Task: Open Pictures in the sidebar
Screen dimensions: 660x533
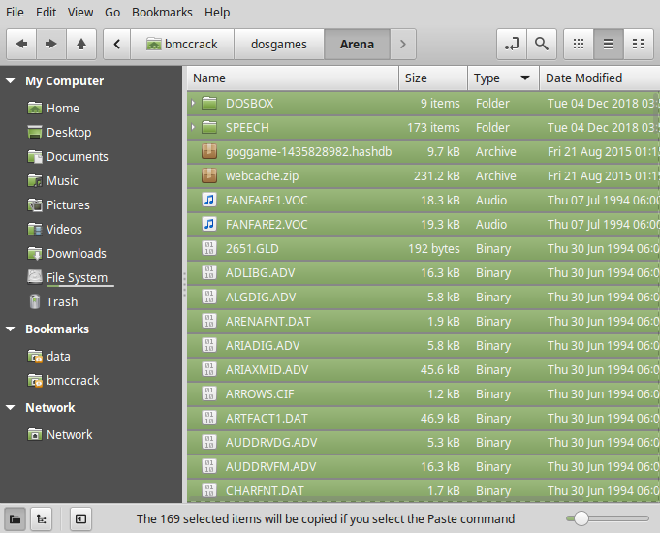Action: 58,205
